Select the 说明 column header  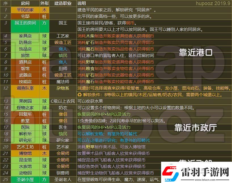click(x=81, y=3)
